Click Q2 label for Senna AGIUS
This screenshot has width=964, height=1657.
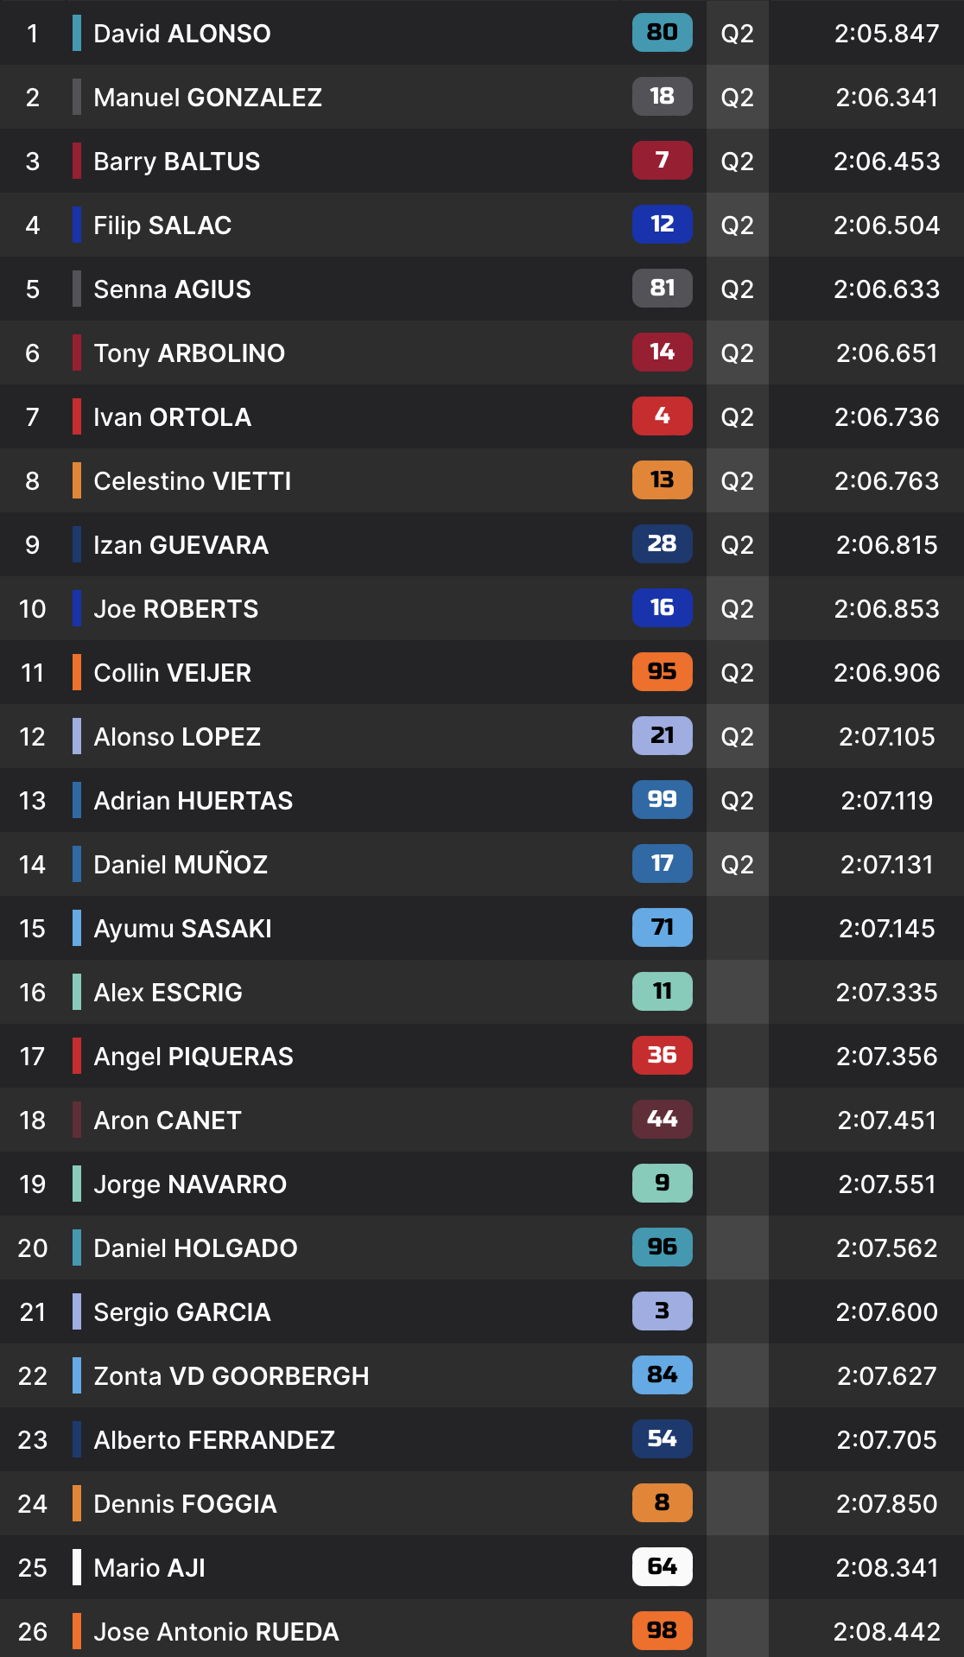point(737,289)
